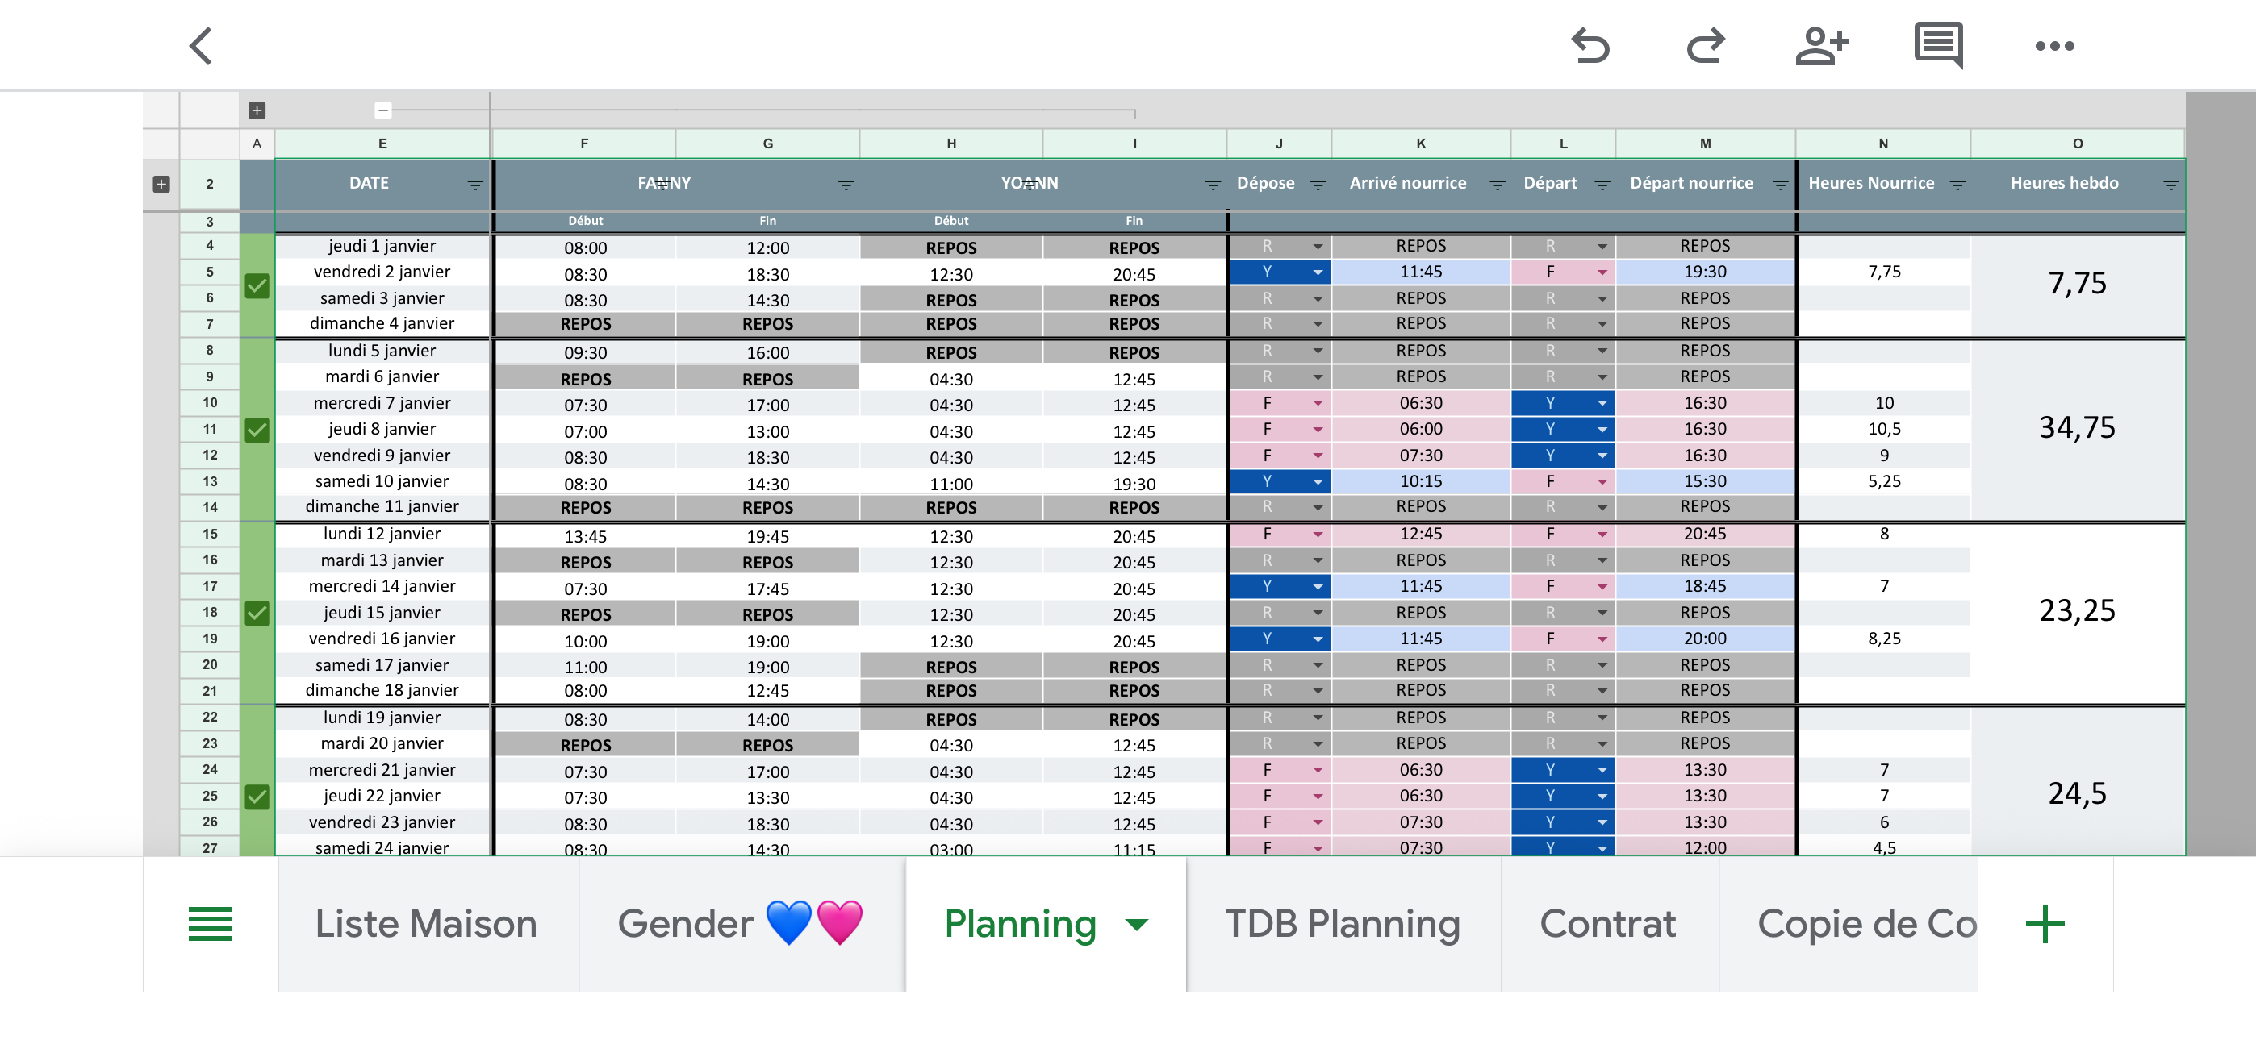Toggle the checkbox beside jeudi 15 janvier
The height and width of the screenshot is (1040, 2256).
point(257,613)
